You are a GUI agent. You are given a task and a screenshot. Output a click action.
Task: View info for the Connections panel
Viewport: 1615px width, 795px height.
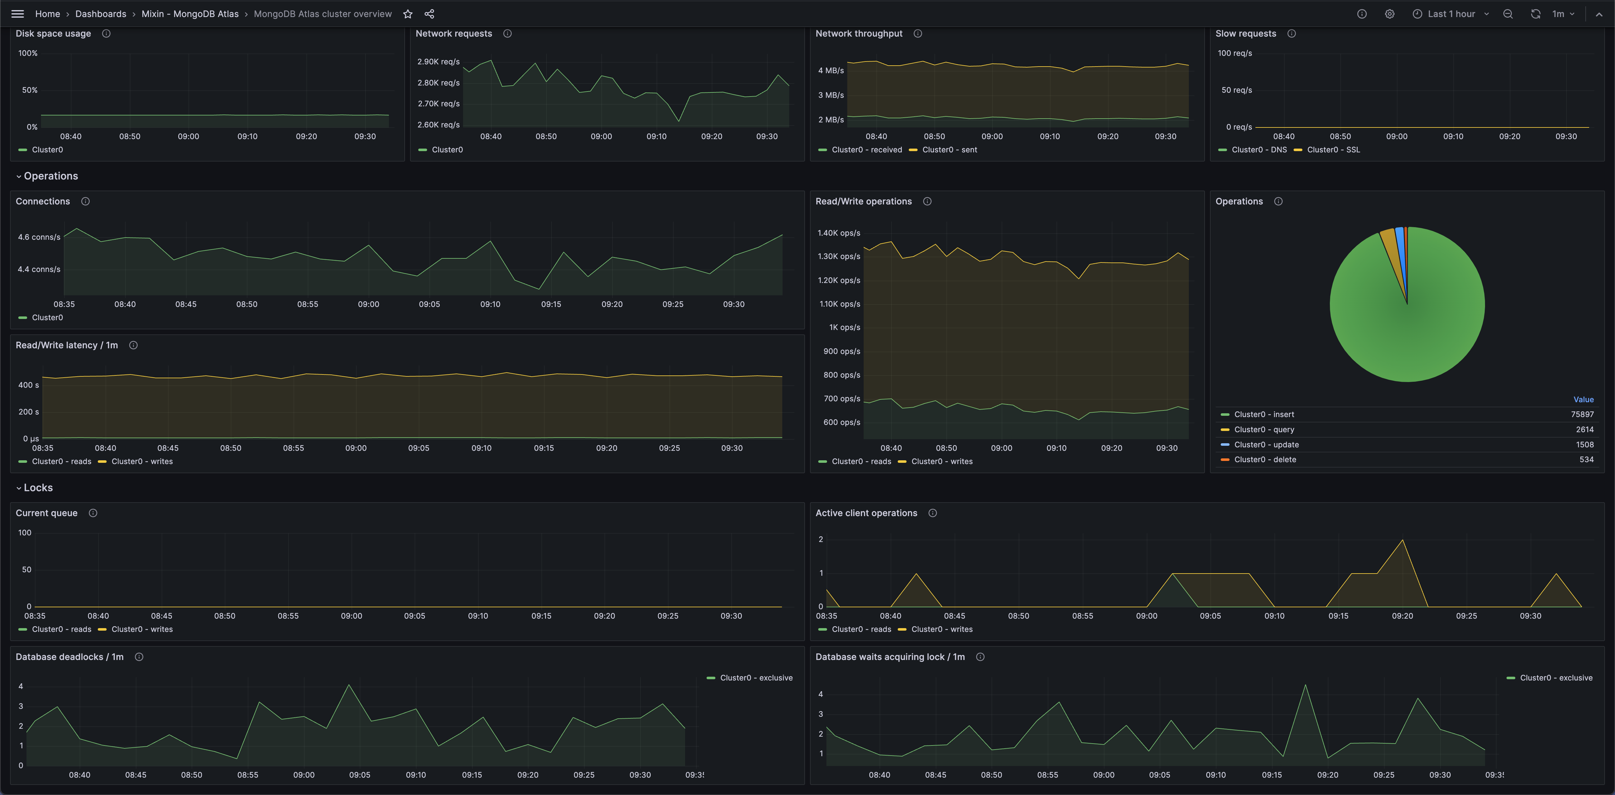pyautogui.click(x=85, y=201)
